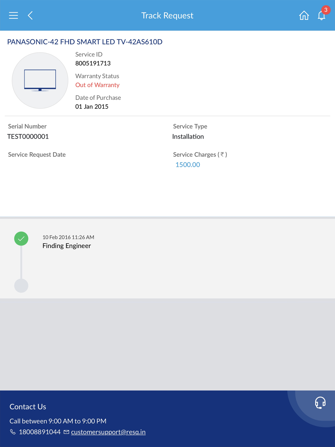335x447 pixels.
Task: Tap the TV product image
Action: 40,80
